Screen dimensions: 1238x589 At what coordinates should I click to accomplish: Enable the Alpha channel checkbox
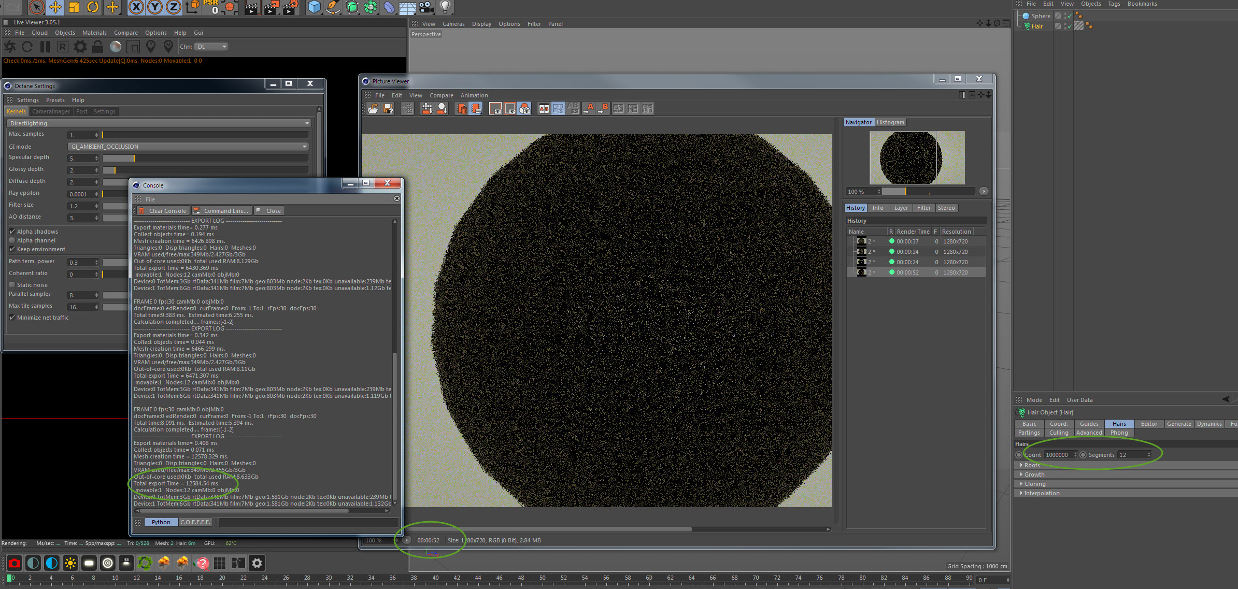point(12,240)
